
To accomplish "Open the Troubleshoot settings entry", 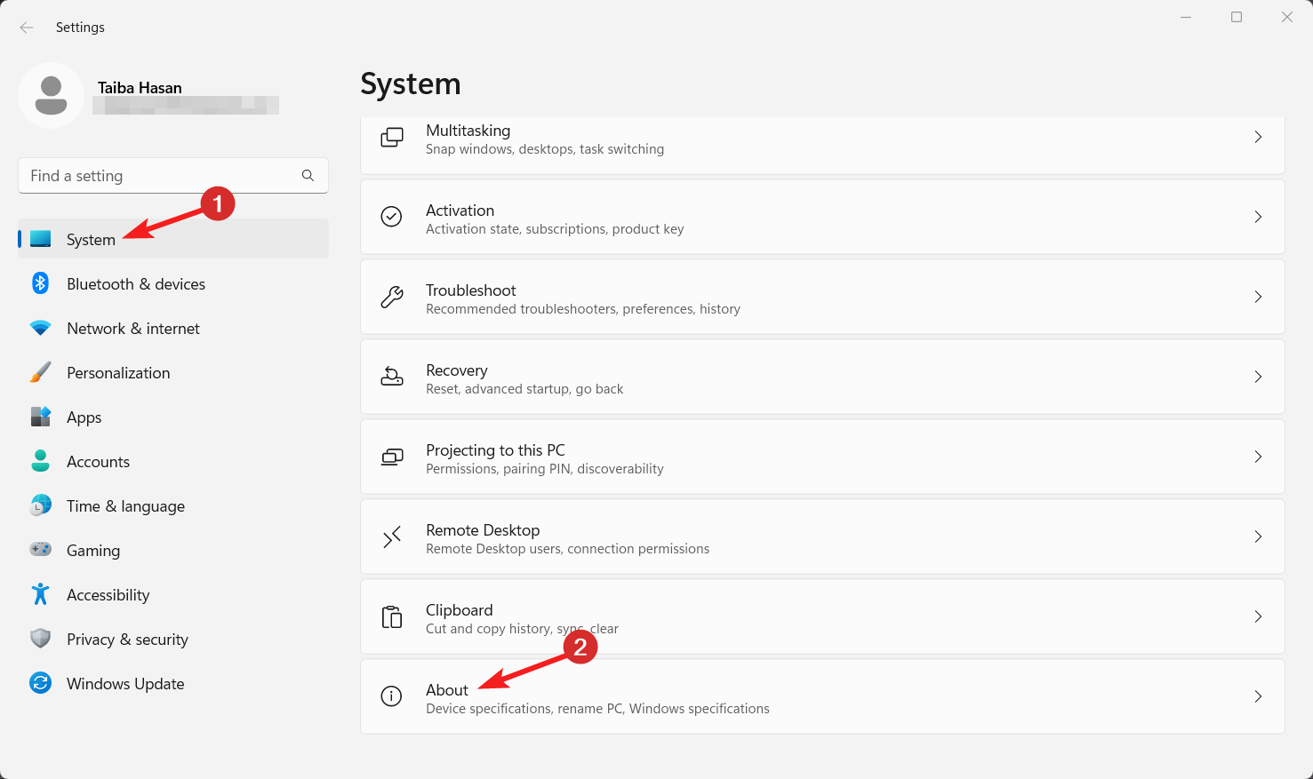I will tap(822, 297).
